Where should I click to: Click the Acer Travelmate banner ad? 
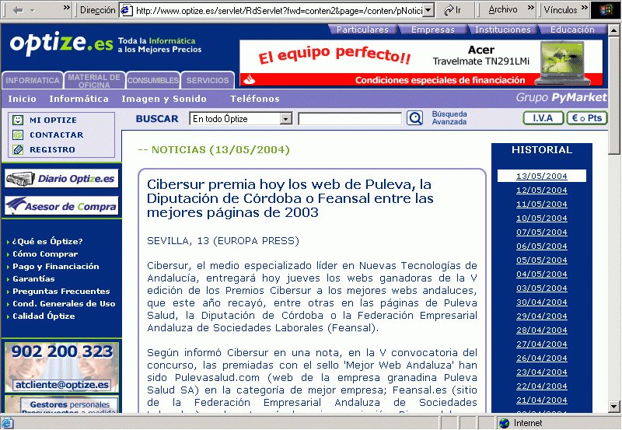pyautogui.click(x=421, y=63)
